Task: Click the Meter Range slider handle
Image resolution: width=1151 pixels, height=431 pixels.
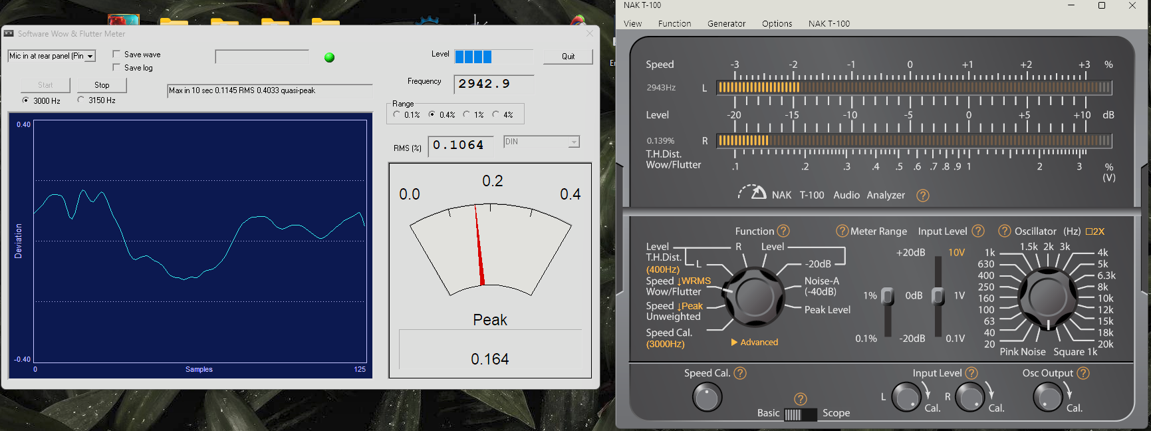Action: [x=888, y=296]
